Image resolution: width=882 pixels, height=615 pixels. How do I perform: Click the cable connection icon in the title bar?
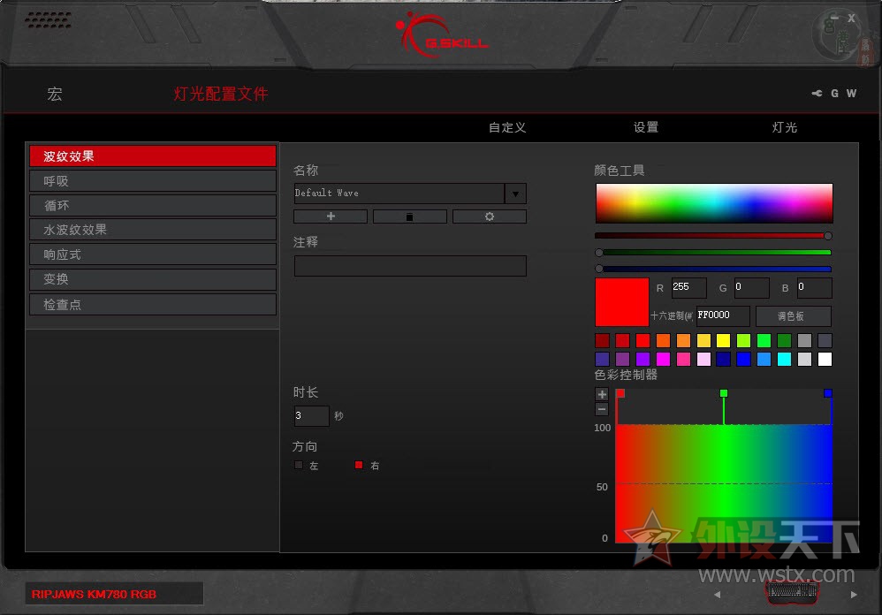tap(815, 93)
